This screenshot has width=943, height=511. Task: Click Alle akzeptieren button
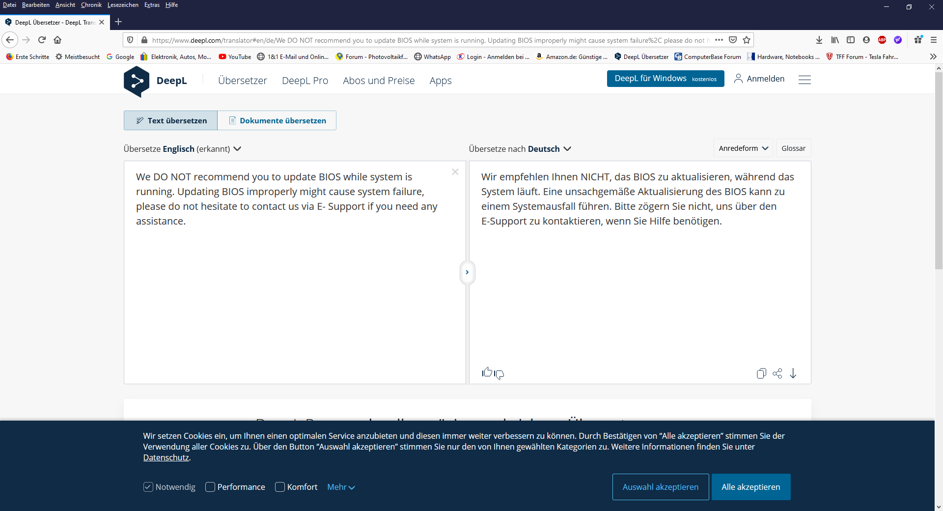[x=751, y=487]
